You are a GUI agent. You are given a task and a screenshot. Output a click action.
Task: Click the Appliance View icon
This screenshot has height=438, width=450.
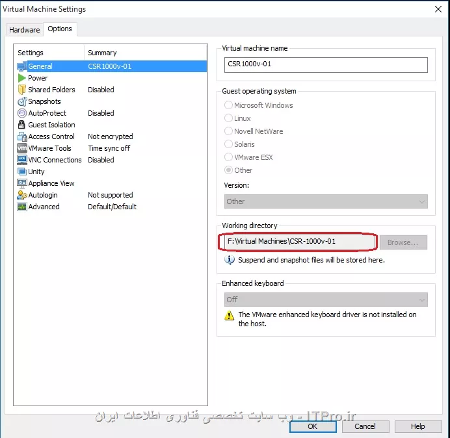point(22,183)
